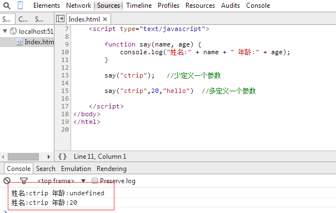The image size is (336, 213).
Task: Toggle the mobile device mode icon
Action: [x=20, y=6]
